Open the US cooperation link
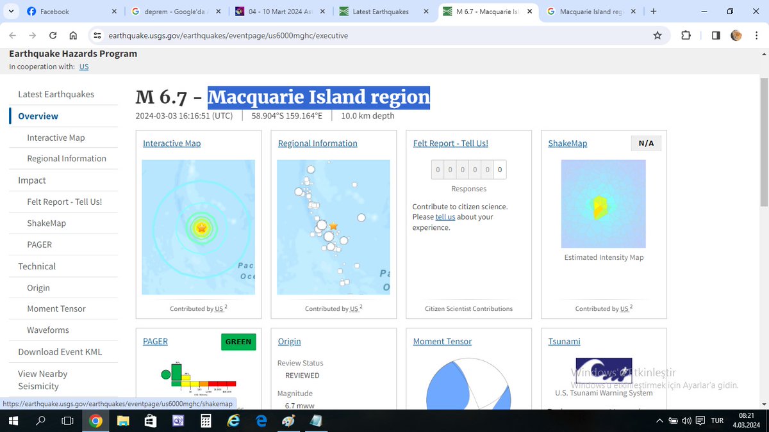Screen dimensions: 769x432 tap(84, 67)
